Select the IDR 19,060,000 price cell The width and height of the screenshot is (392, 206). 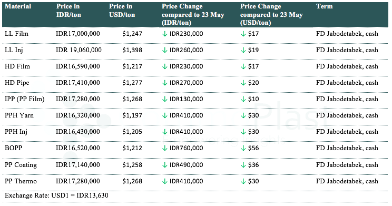click(x=79, y=50)
